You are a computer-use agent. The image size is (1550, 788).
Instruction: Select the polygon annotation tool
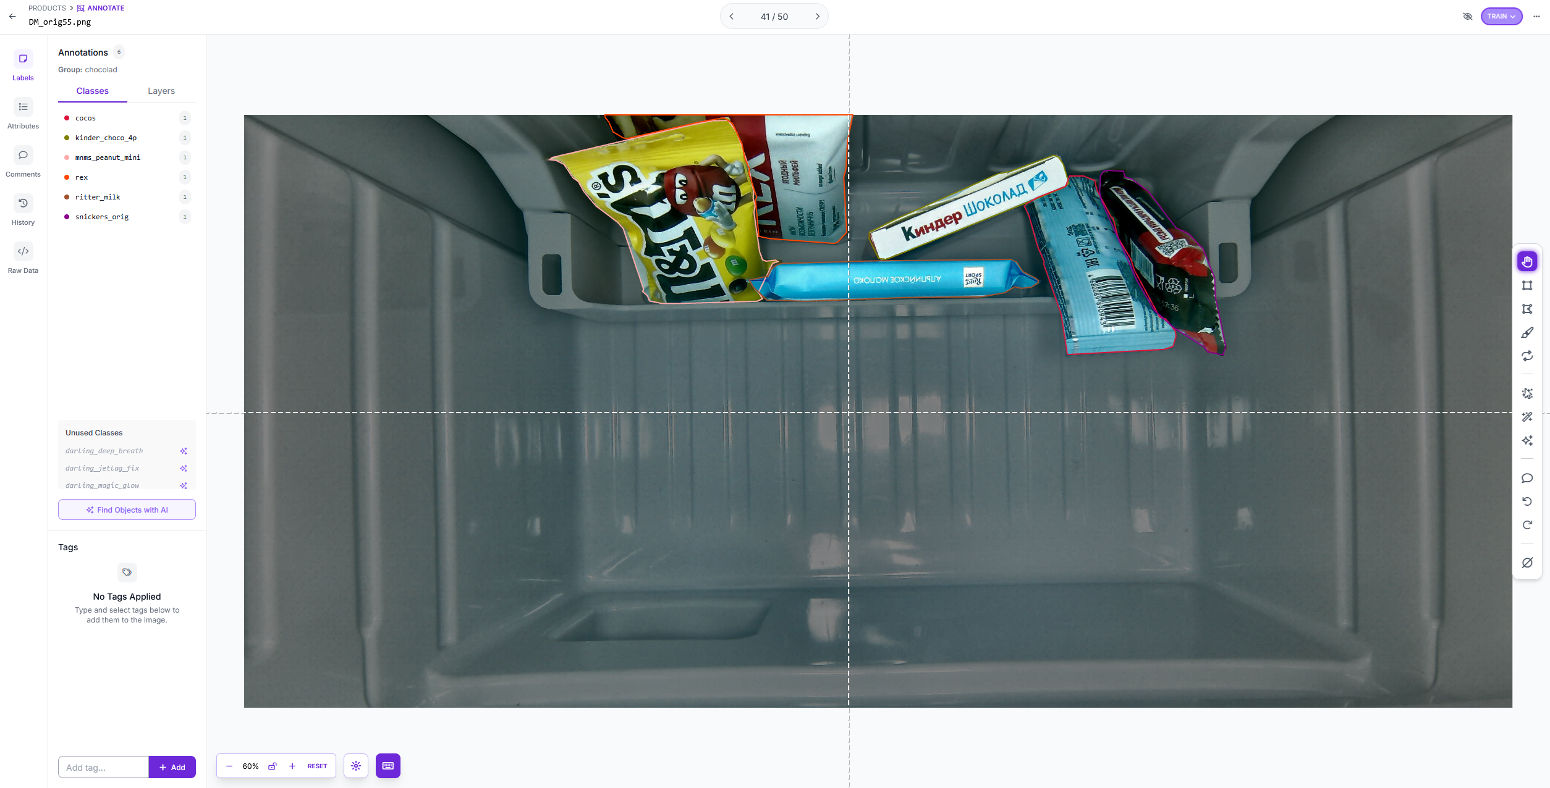(x=1527, y=309)
